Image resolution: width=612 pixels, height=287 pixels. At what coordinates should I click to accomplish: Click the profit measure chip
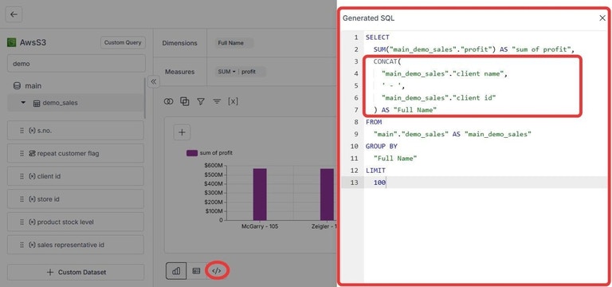pyautogui.click(x=249, y=72)
